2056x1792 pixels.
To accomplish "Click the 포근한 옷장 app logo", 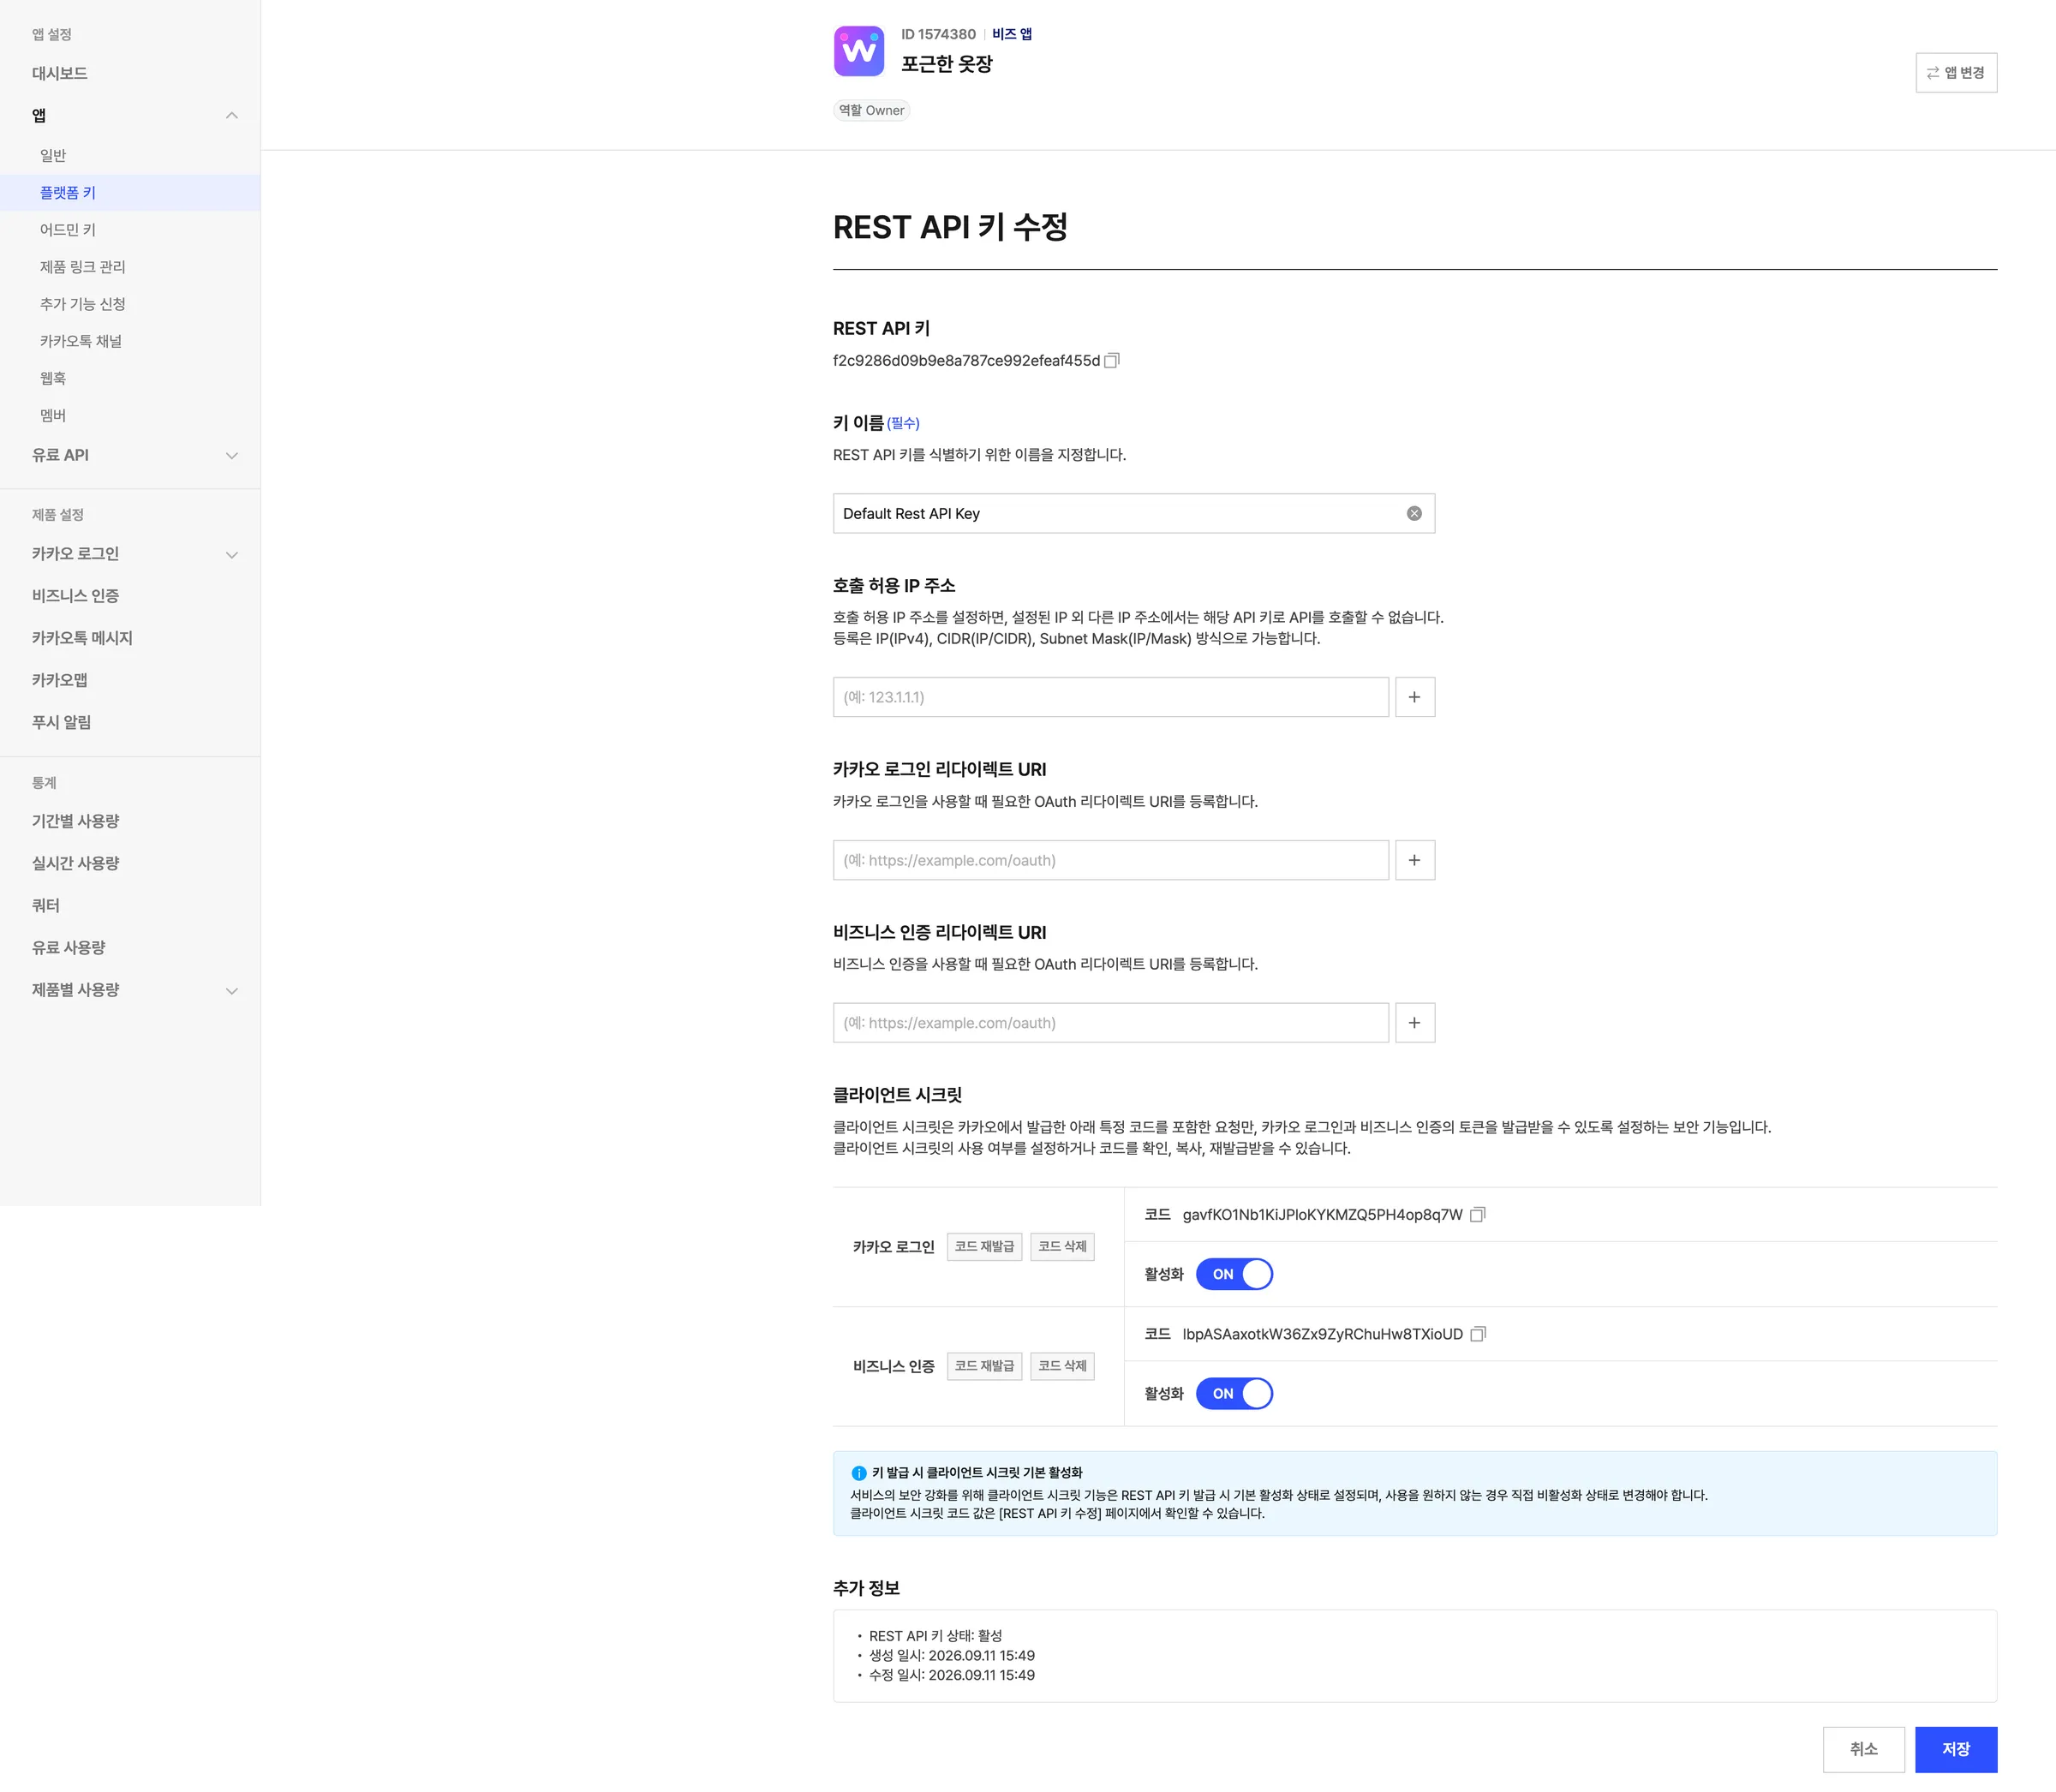I will click(859, 51).
